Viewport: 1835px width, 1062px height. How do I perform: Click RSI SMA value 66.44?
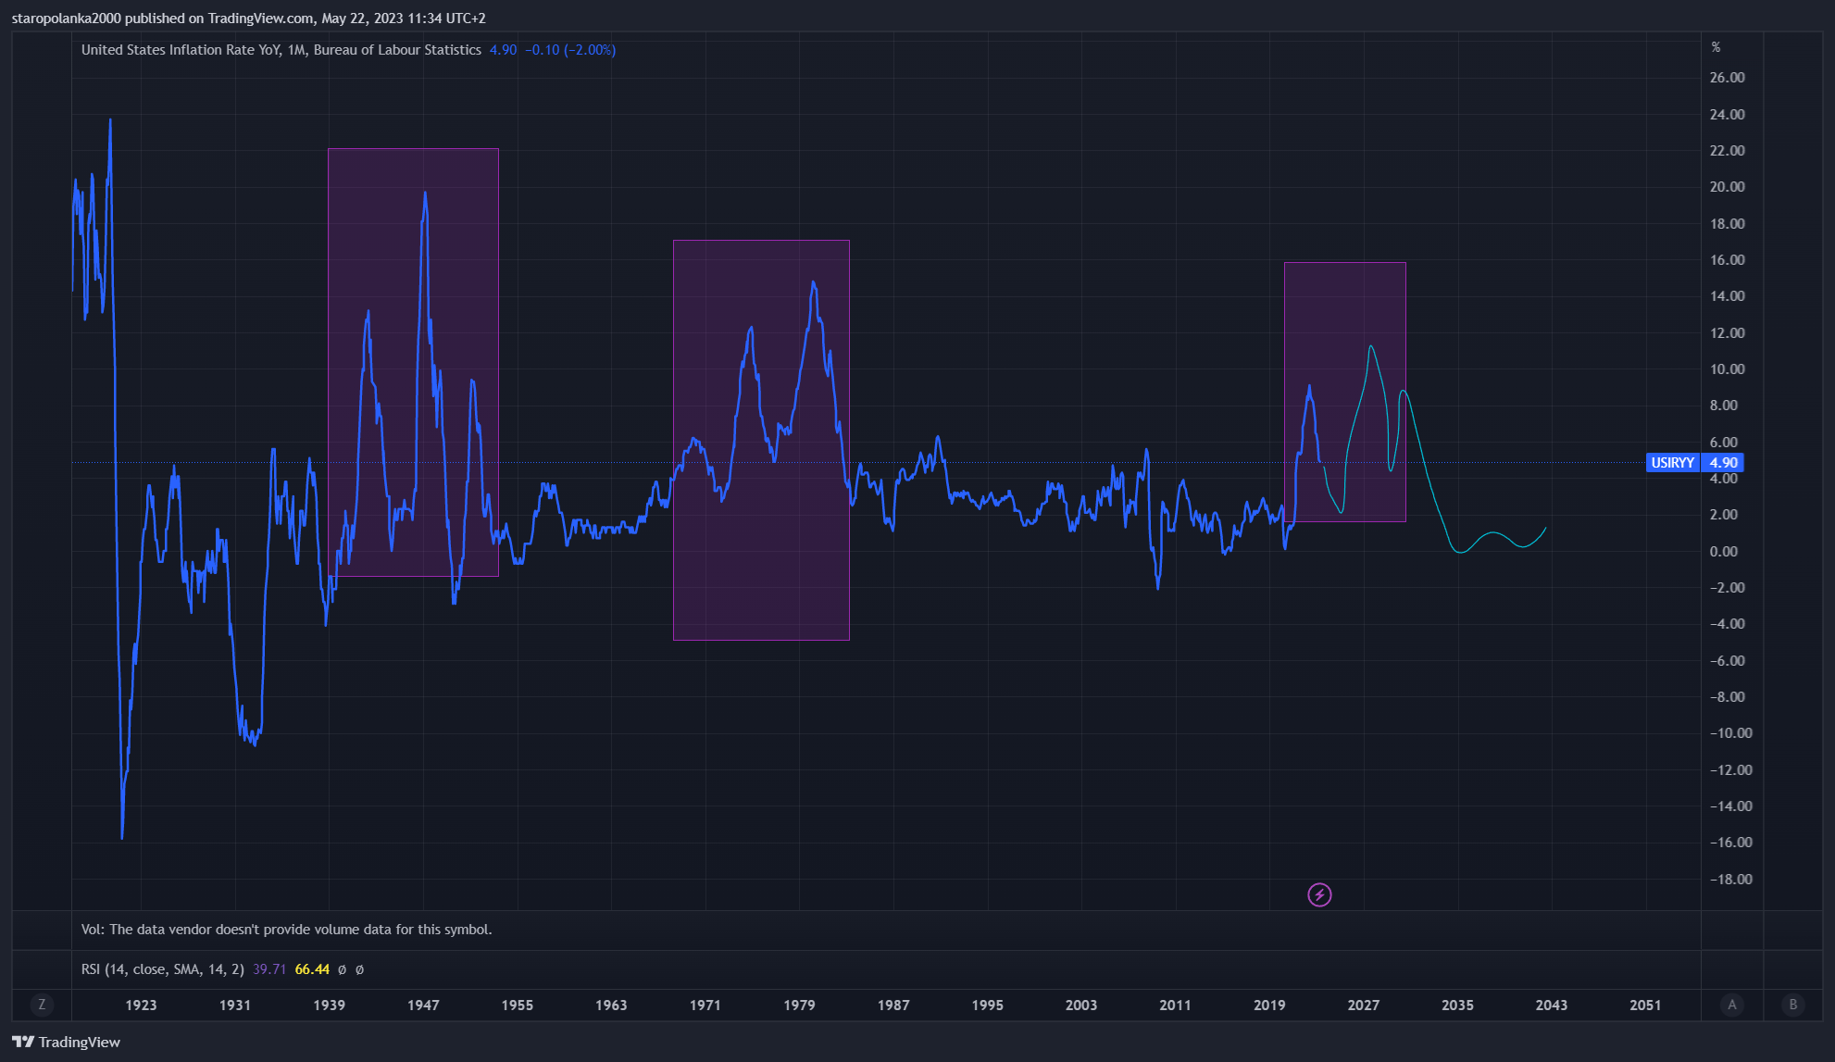(312, 969)
